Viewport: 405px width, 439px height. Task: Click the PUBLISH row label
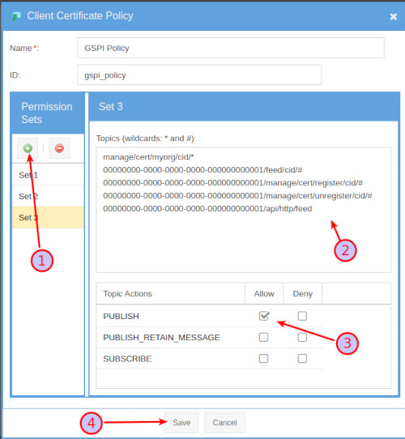pyautogui.click(x=121, y=316)
